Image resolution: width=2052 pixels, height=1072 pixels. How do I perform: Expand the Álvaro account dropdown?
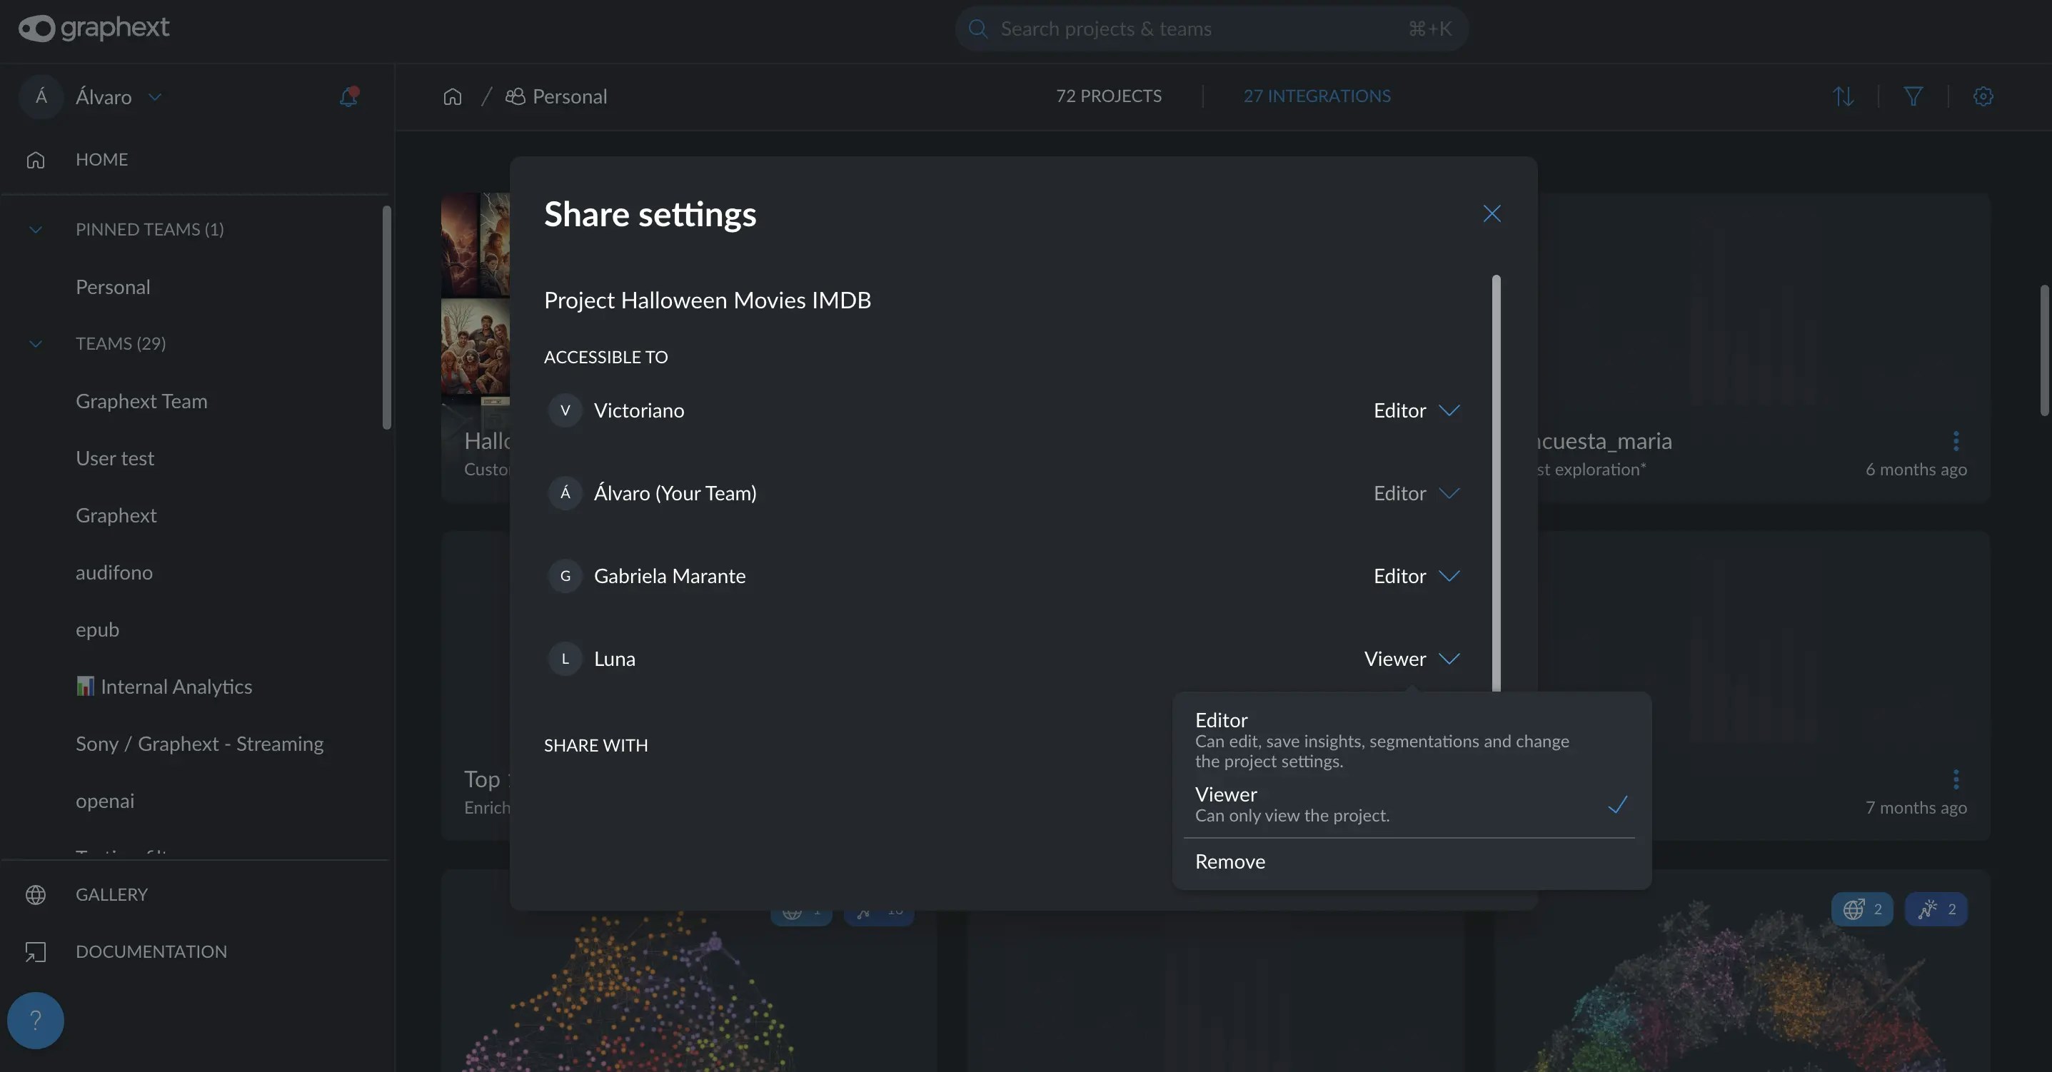pyautogui.click(x=154, y=97)
